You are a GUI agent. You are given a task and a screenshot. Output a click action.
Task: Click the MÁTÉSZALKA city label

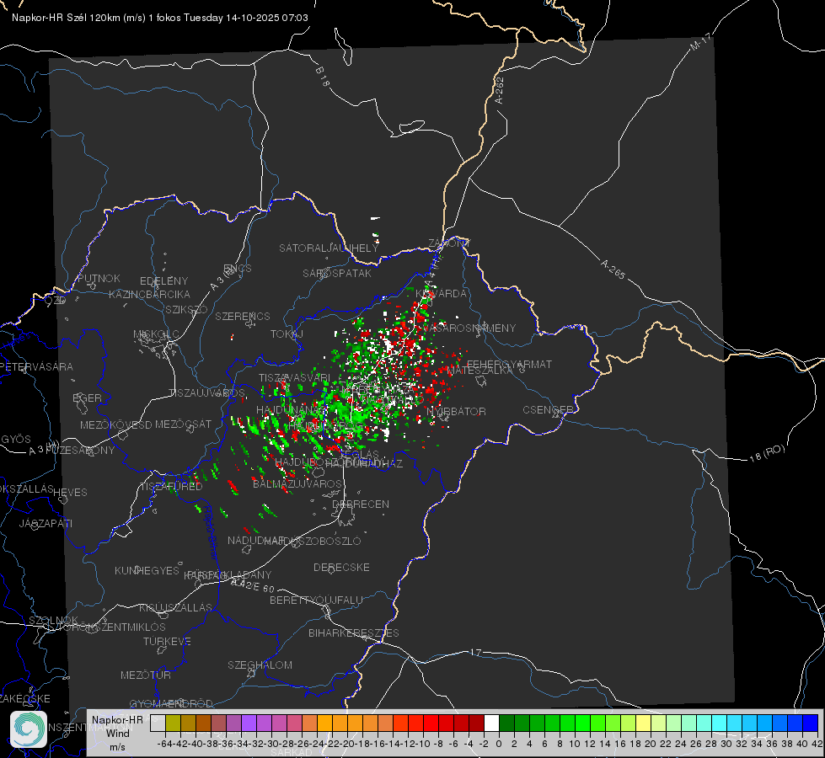pos(479,371)
